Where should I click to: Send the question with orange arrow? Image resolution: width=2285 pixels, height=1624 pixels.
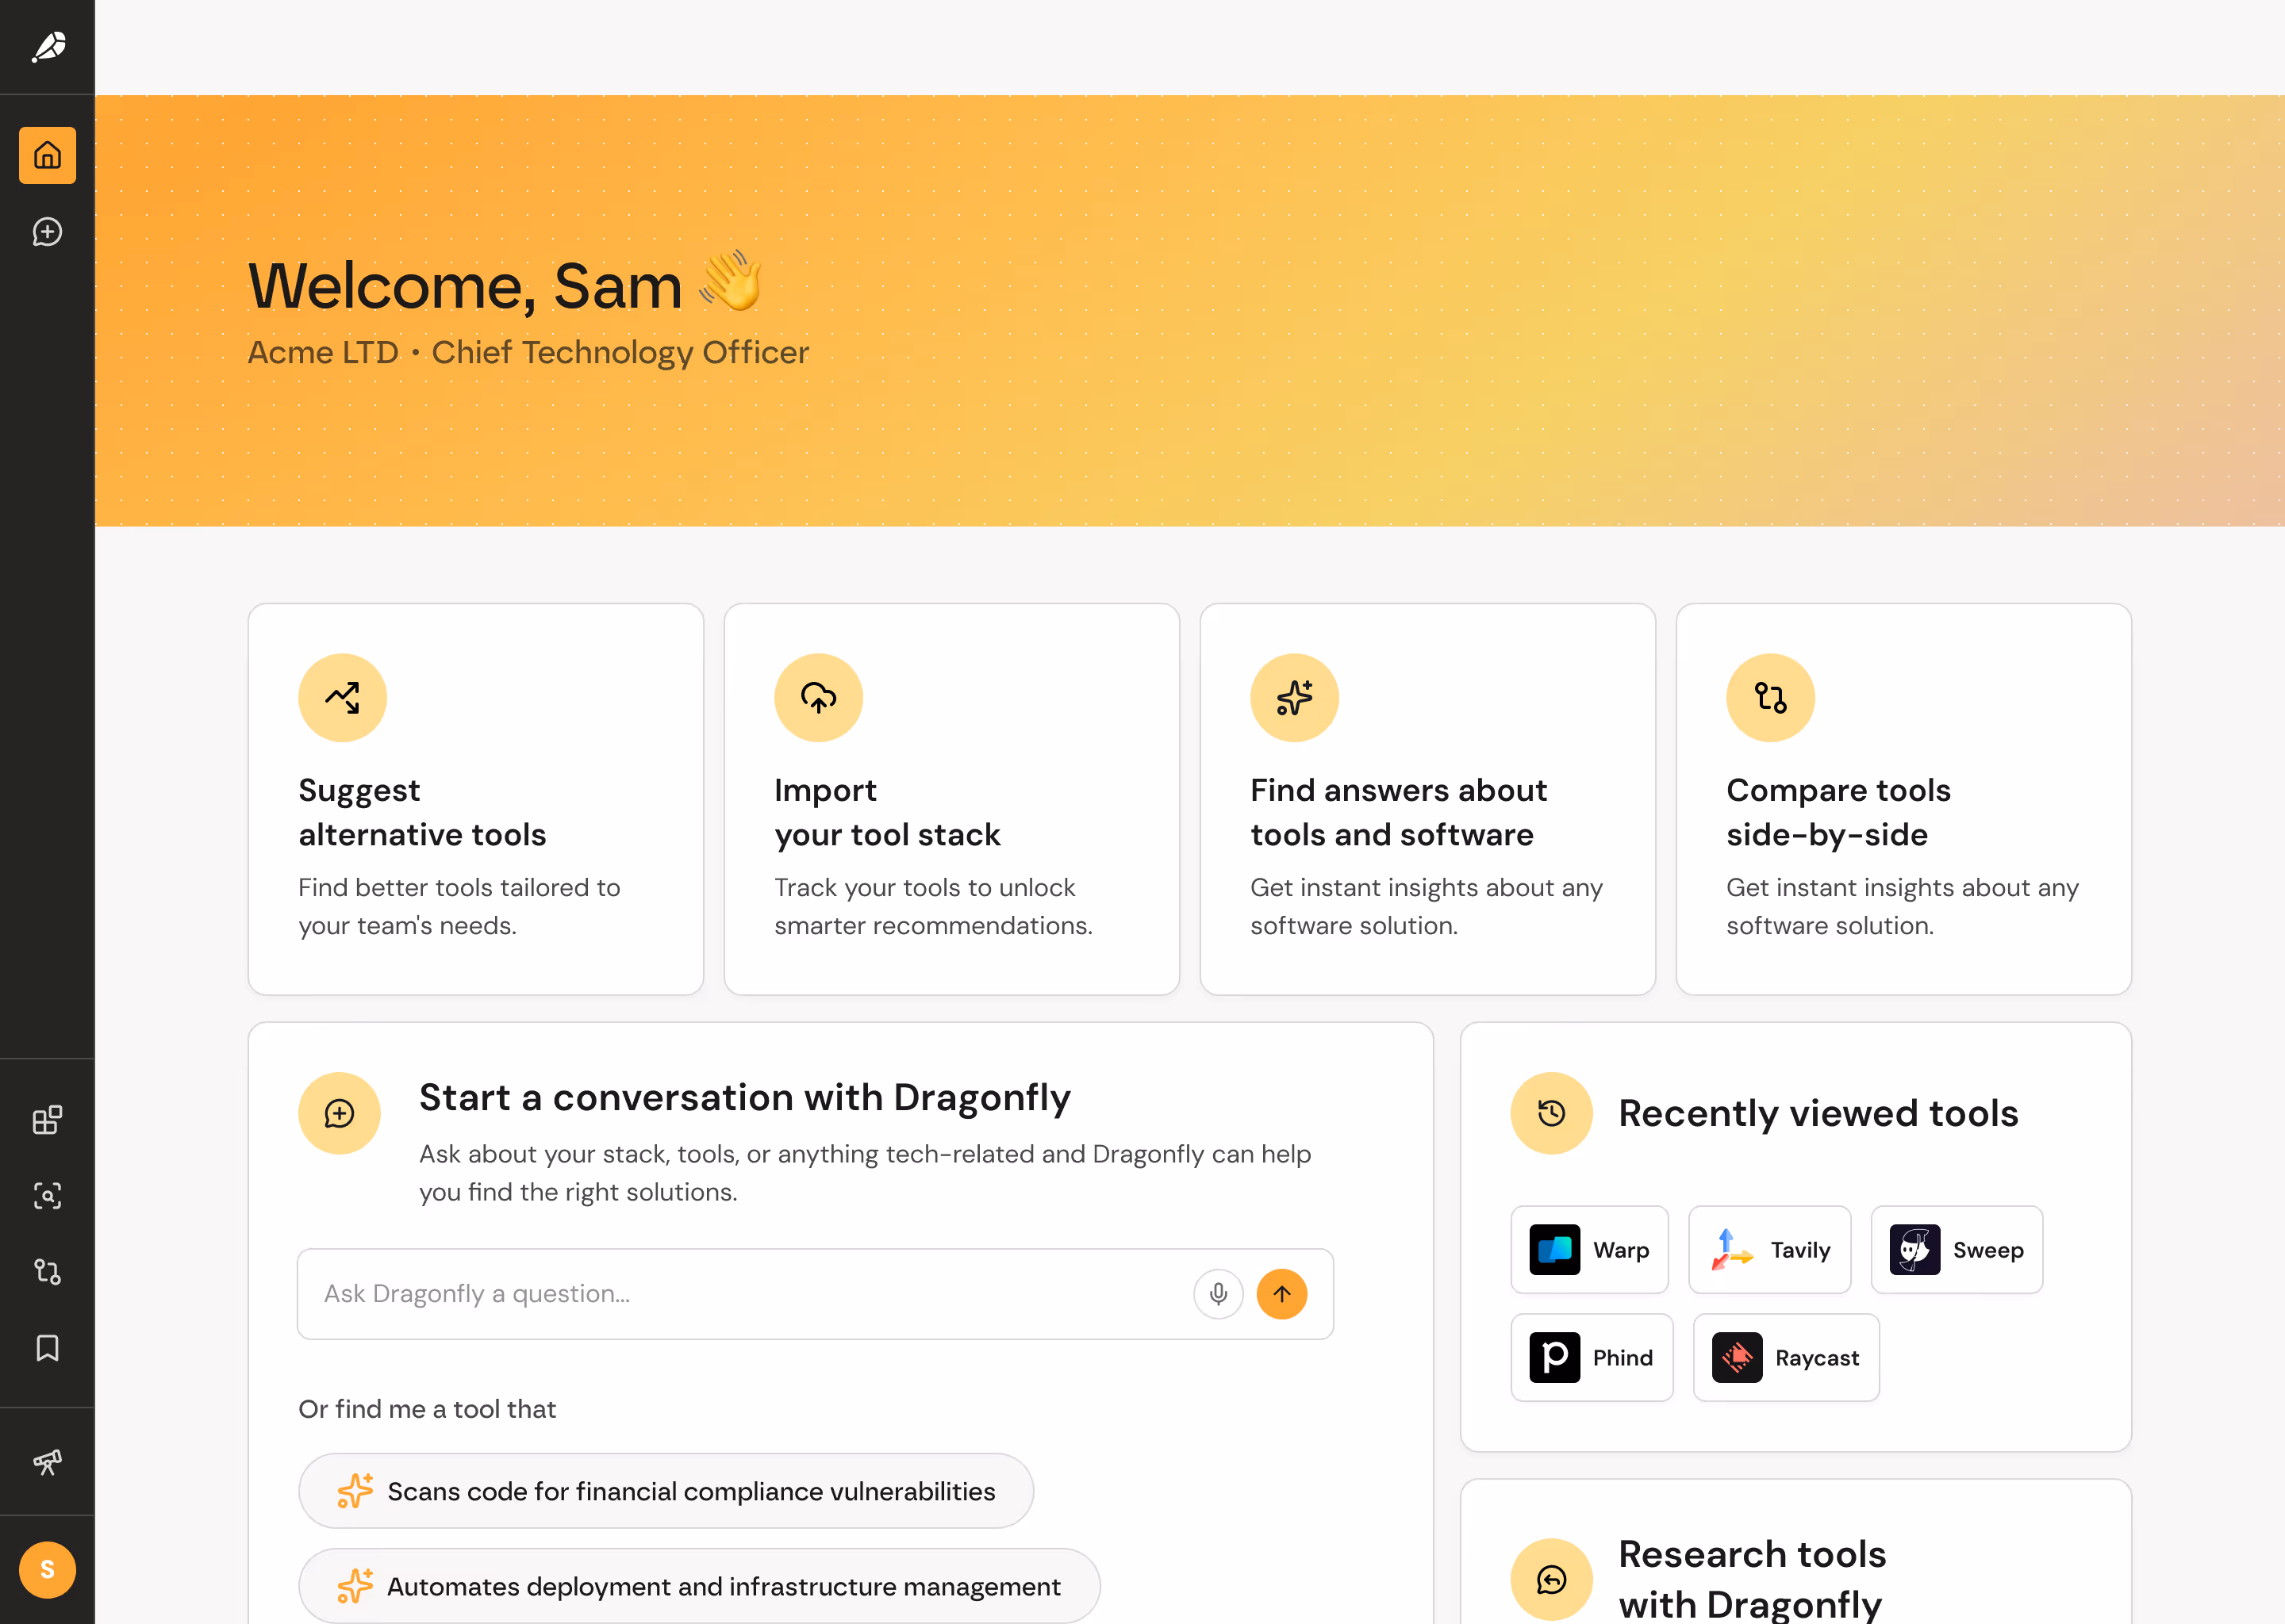[x=1281, y=1294]
